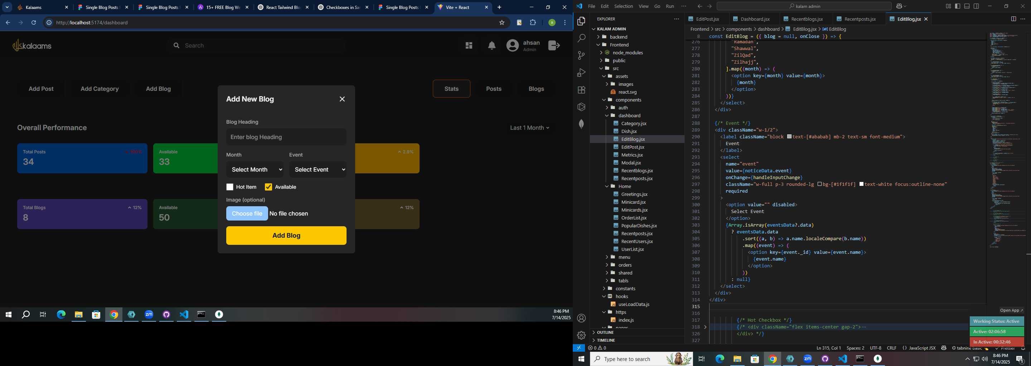
Task: Open Metrics.jsx in Explorer tree
Action: (631, 155)
